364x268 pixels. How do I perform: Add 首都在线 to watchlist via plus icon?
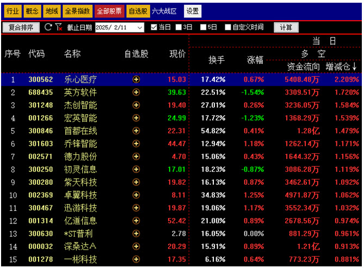(x=136, y=130)
